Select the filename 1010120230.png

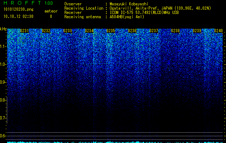coord(19,10)
